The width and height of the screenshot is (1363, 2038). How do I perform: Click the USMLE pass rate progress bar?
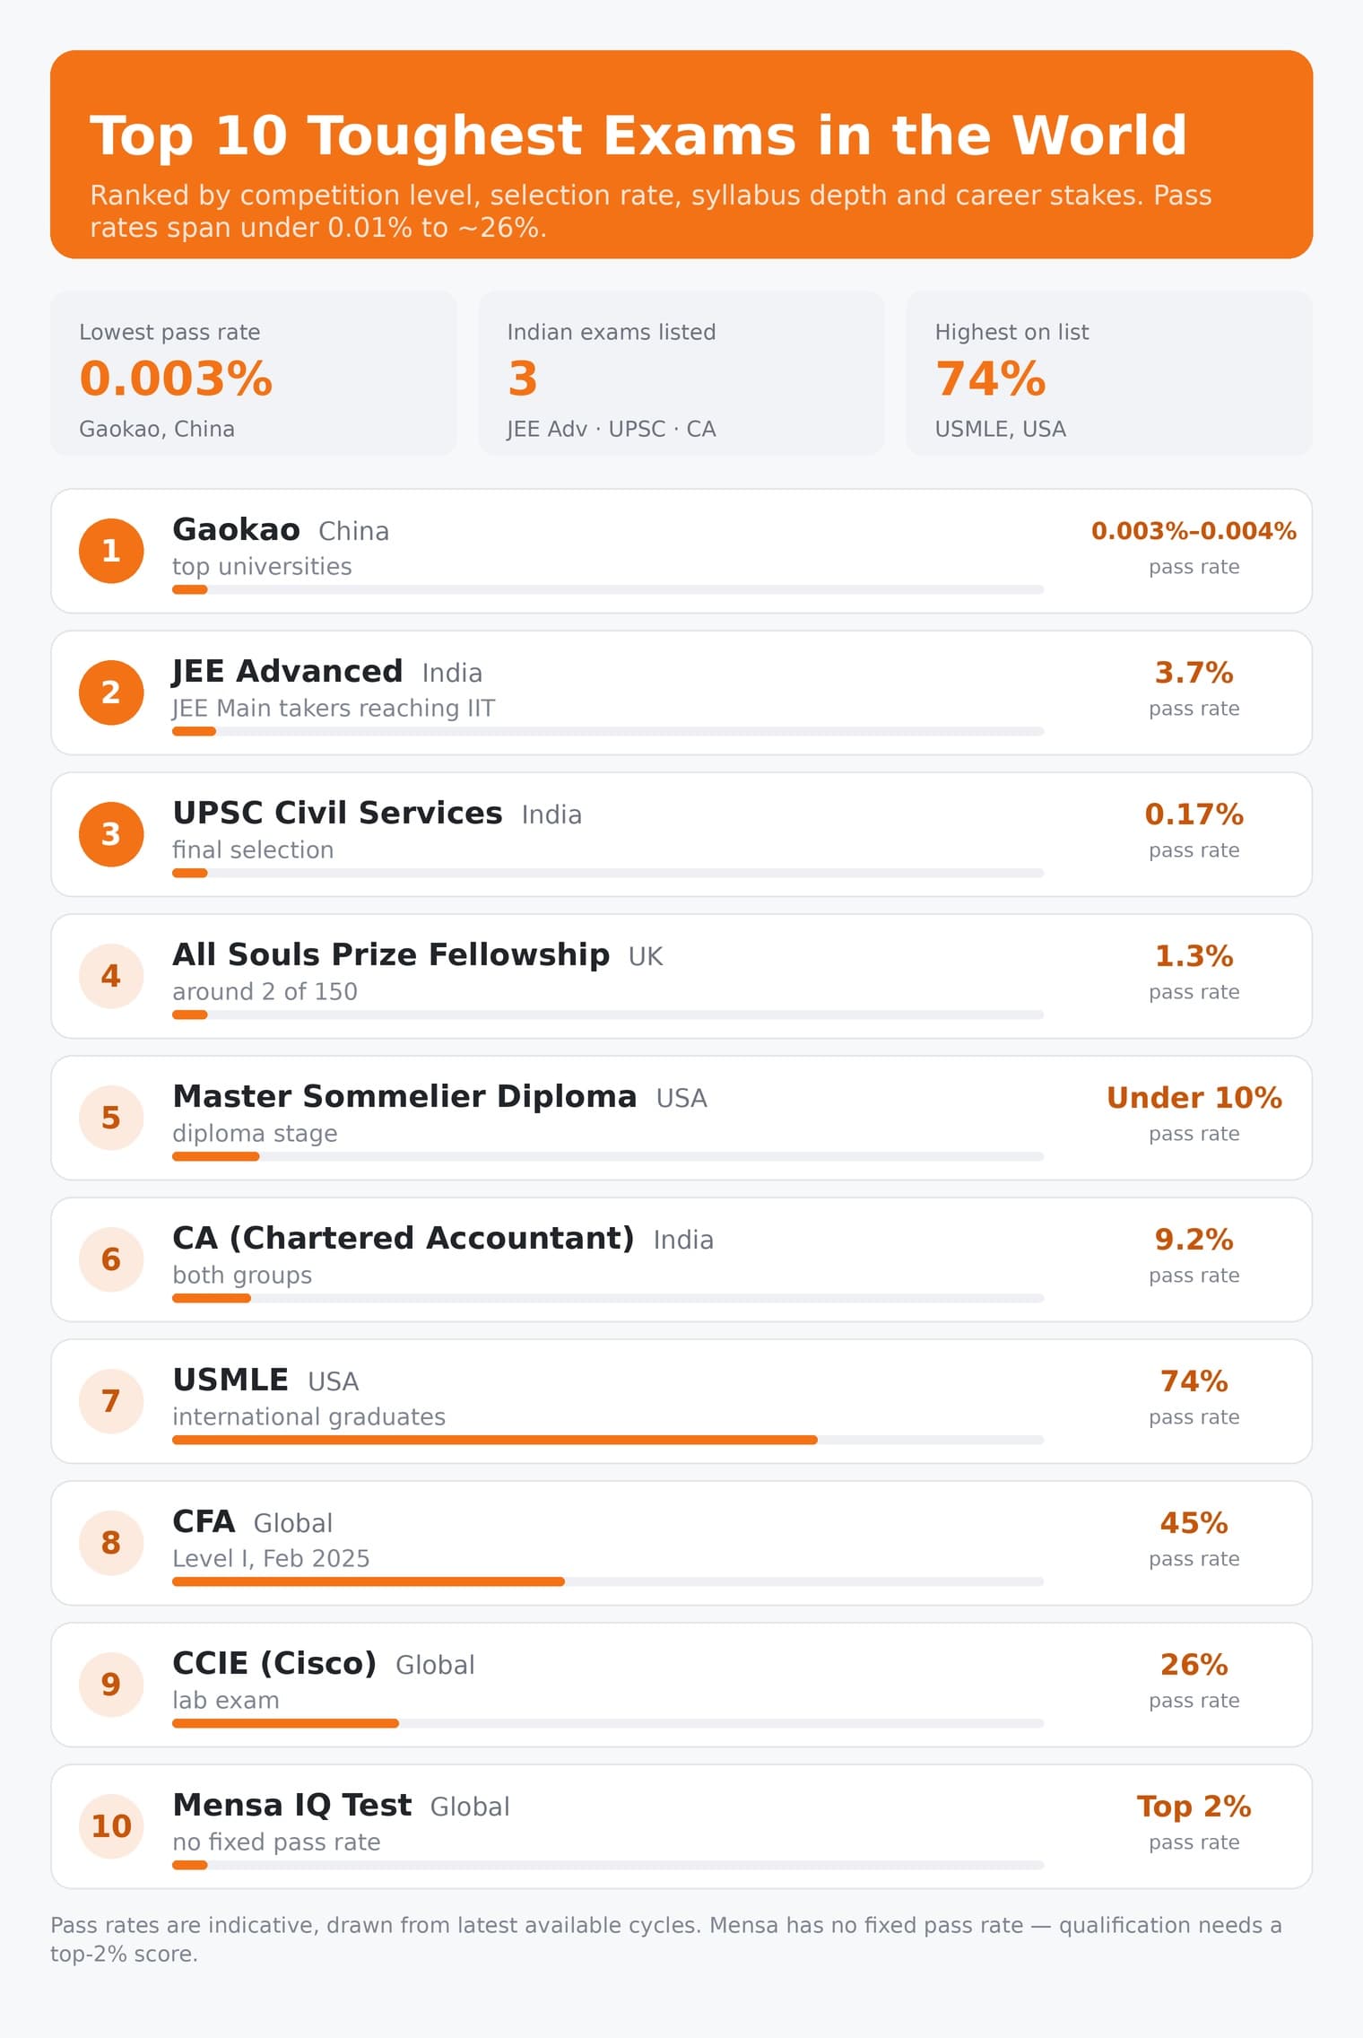pyautogui.click(x=608, y=1440)
